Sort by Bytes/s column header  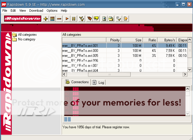coord(167,40)
